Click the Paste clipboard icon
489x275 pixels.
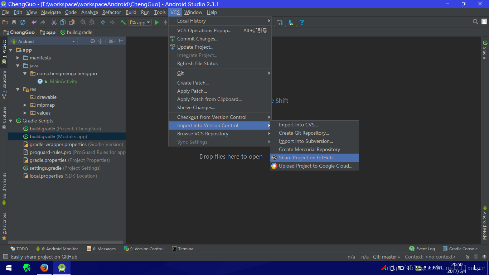72,22
